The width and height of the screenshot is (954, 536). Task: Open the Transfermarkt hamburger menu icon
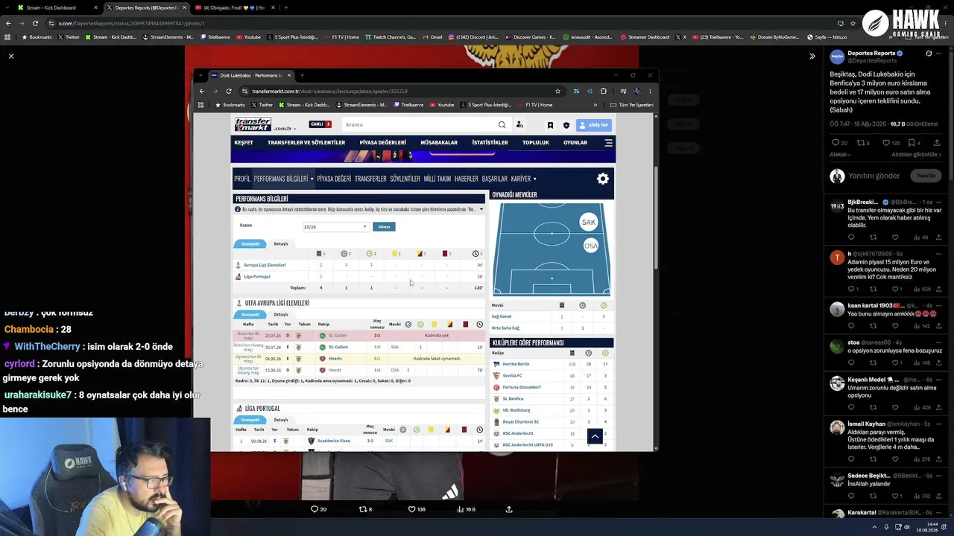tap(608, 142)
